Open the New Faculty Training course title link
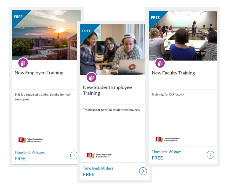The height and width of the screenshot is (187, 226). pos(173,73)
